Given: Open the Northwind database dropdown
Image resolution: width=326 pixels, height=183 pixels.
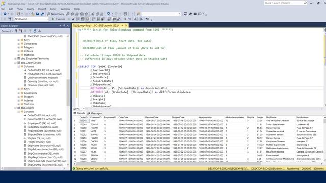Looking at the screenshot, I should [47, 19].
